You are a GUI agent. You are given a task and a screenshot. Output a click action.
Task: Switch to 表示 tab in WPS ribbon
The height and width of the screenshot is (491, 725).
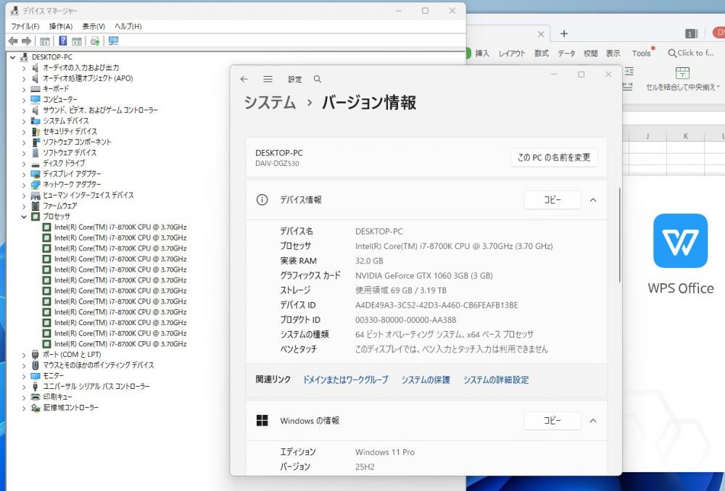[613, 53]
